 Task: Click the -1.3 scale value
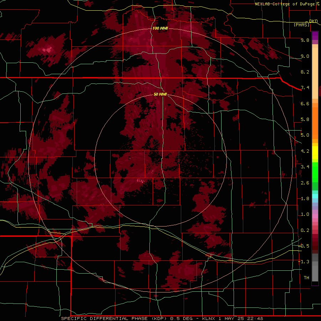(x=304, y=262)
